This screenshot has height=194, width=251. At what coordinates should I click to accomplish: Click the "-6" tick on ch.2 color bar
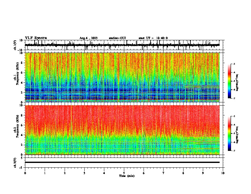(234, 142)
